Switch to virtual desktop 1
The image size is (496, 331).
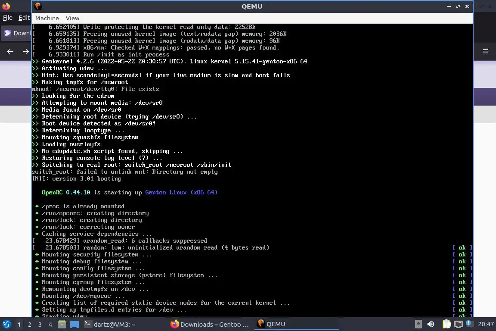click(x=19, y=325)
